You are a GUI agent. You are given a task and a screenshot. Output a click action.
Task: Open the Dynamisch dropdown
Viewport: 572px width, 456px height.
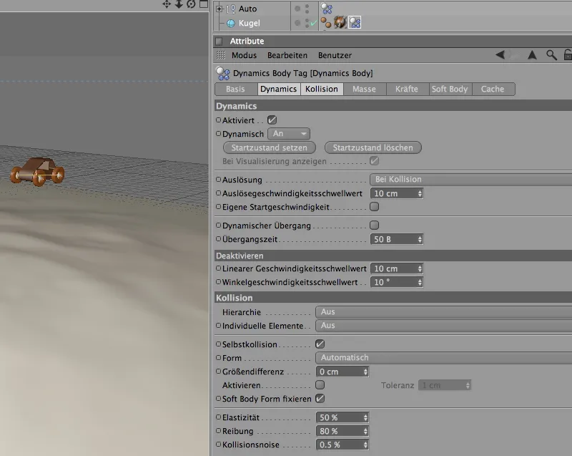coord(288,134)
